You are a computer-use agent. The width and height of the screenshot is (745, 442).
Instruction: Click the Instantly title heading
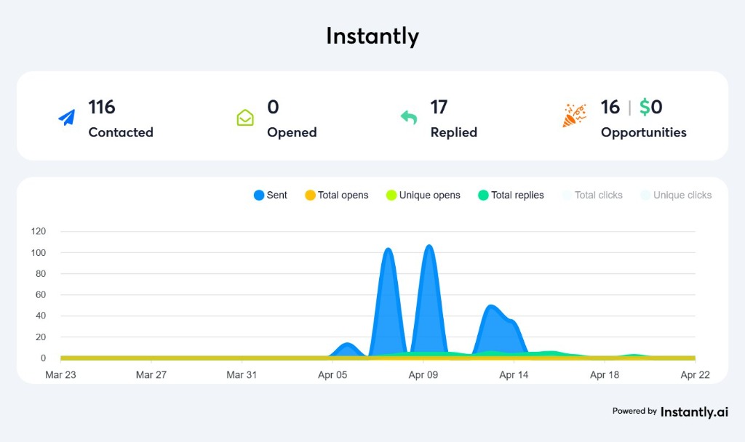point(372,36)
